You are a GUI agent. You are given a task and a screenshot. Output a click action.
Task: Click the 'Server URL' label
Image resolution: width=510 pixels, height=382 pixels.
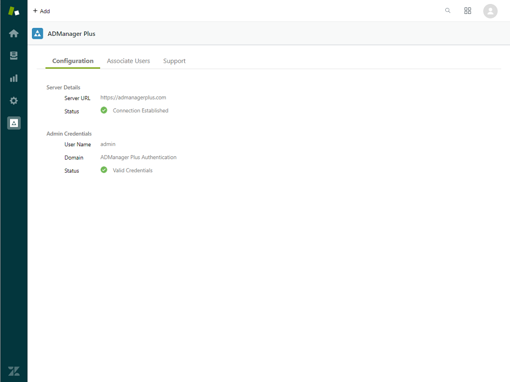pyautogui.click(x=77, y=98)
